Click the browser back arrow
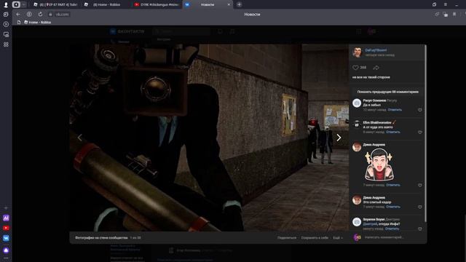 coord(18,15)
